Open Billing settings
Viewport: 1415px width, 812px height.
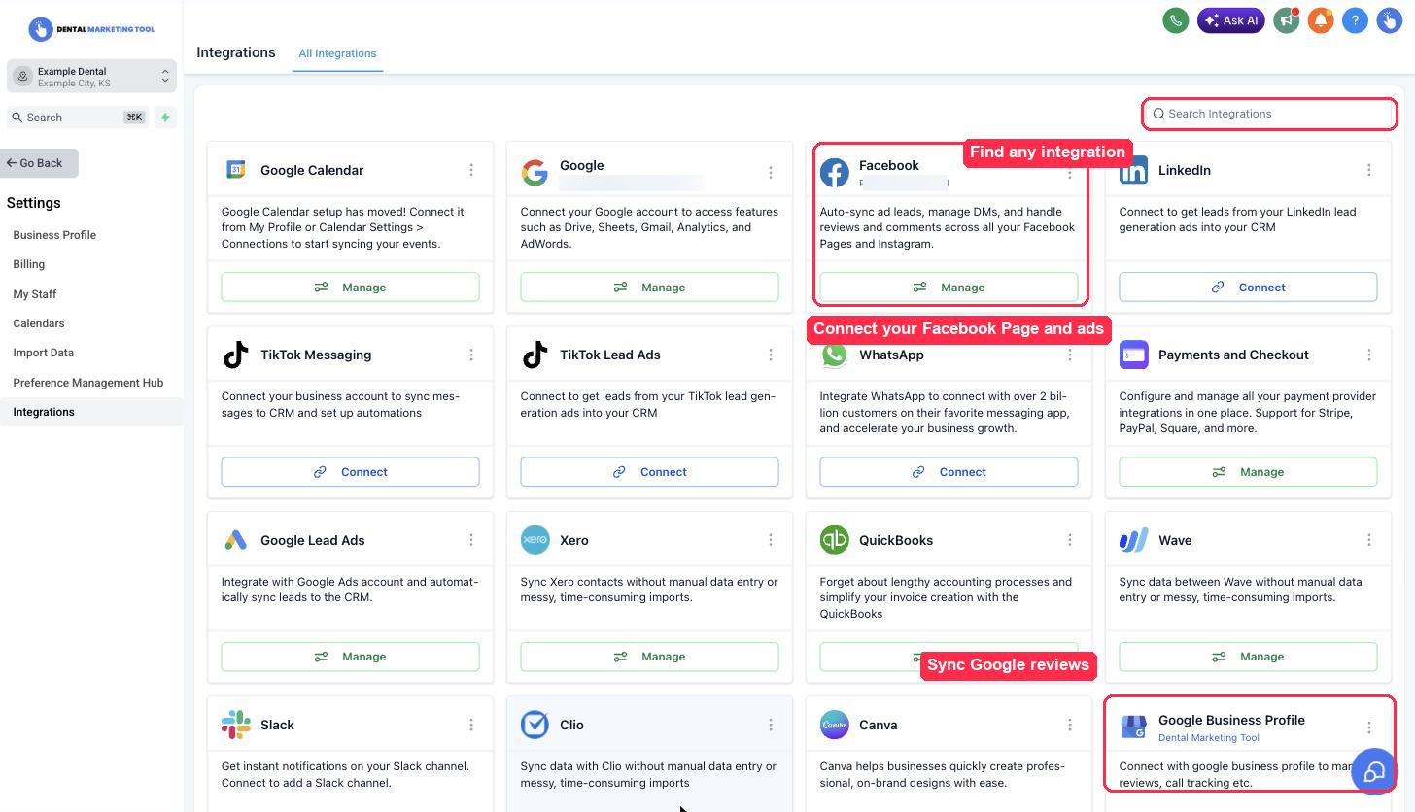pyautogui.click(x=29, y=264)
